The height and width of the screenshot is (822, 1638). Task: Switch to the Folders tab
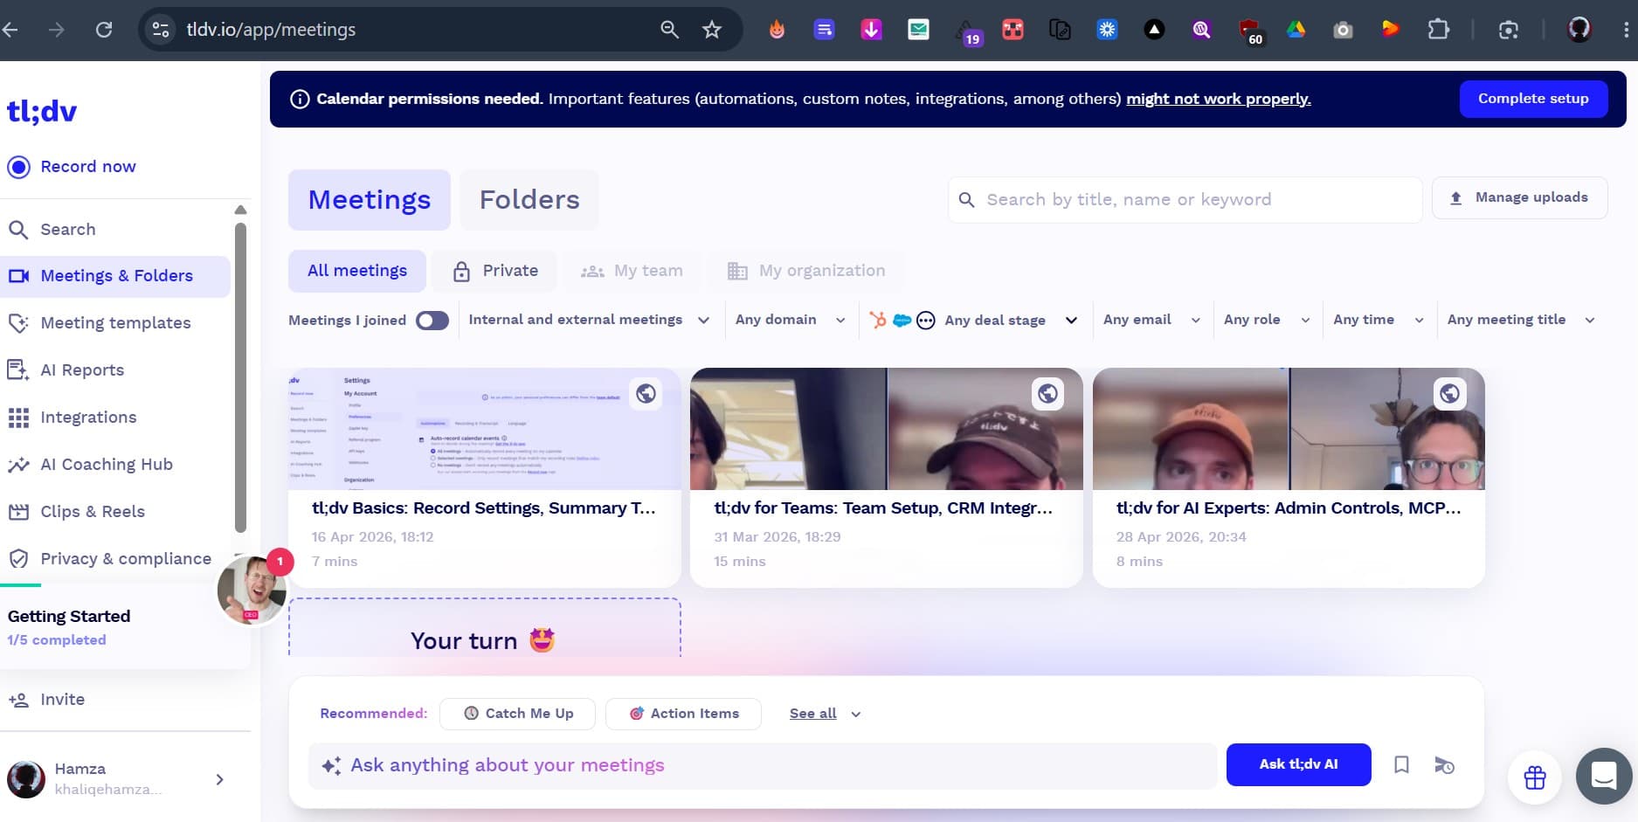pyautogui.click(x=529, y=200)
